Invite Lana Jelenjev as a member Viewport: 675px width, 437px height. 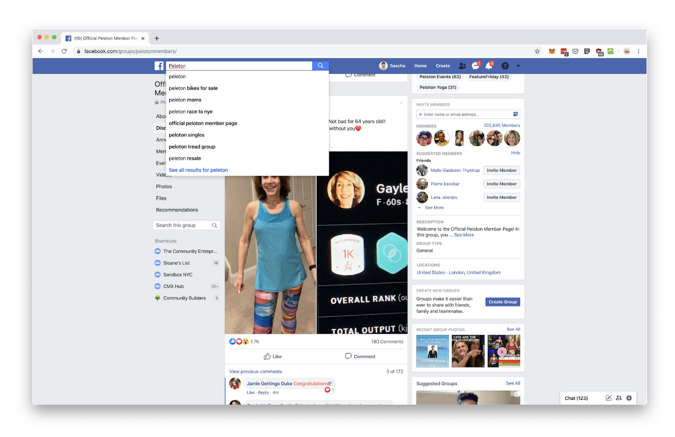point(501,197)
